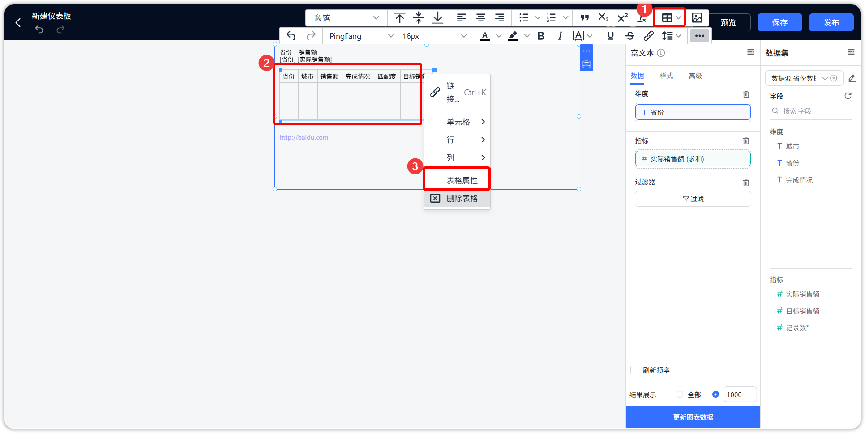Delete the 维度 section with trash icon
Viewport: 865px width, 433px height.
(746, 94)
